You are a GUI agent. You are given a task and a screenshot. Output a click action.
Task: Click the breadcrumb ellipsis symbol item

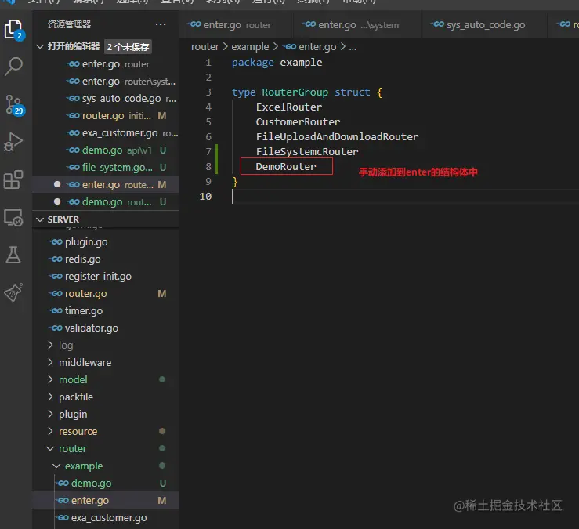pos(353,47)
